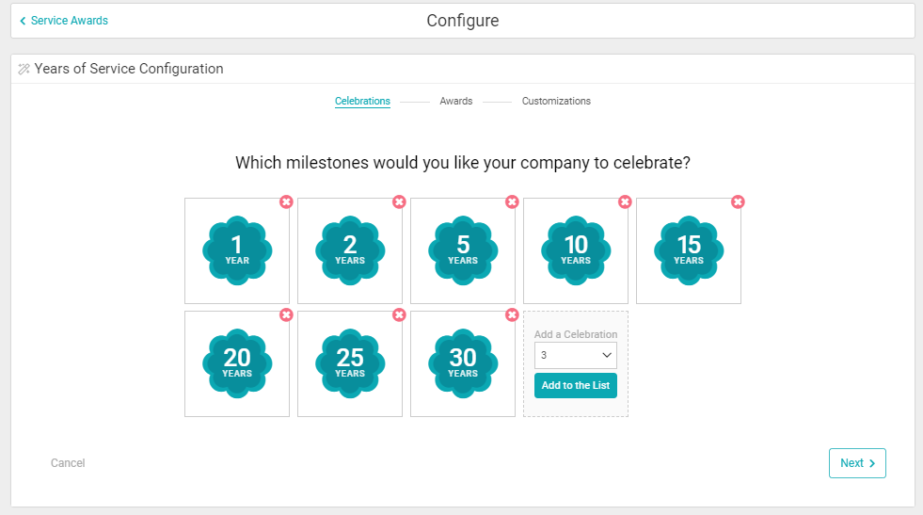Image resolution: width=923 pixels, height=515 pixels.
Task: Click the 25 Years badge icon
Action: coord(350,363)
